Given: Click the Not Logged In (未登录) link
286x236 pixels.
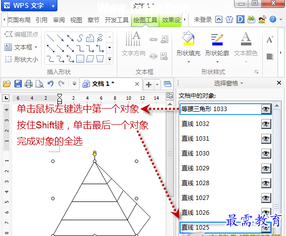Looking at the screenshot, I should (203, 19).
